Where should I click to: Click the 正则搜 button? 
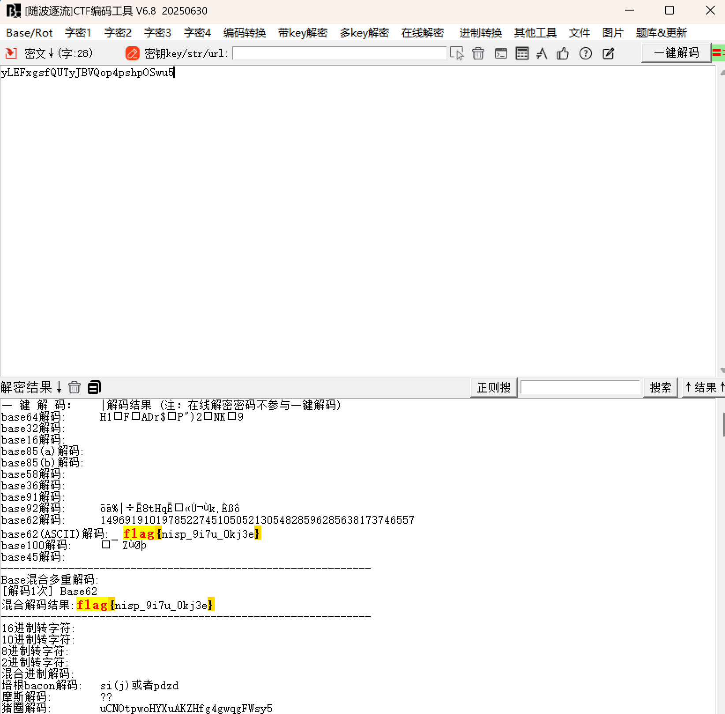coord(494,388)
